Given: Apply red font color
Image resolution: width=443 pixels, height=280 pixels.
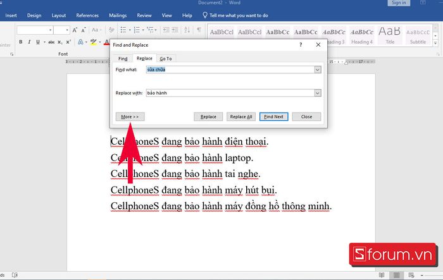Looking at the screenshot, I should [x=106, y=42].
